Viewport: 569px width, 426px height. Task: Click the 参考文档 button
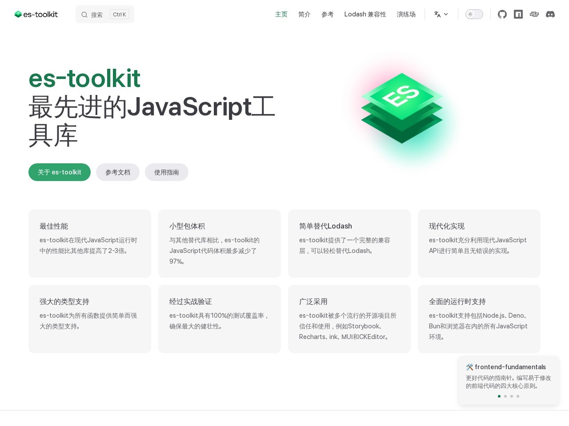pos(118,172)
